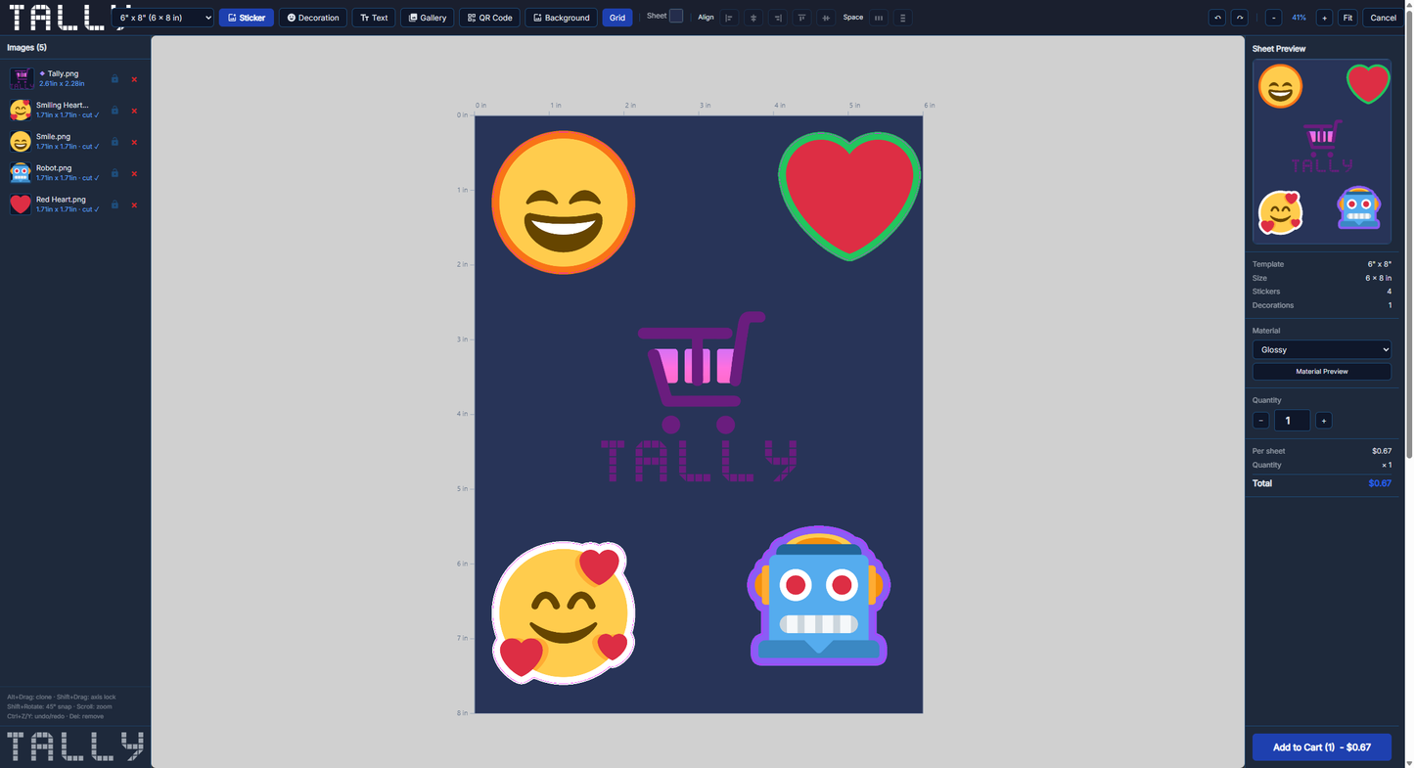Click the Tally.png file name

tap(63, 73)
